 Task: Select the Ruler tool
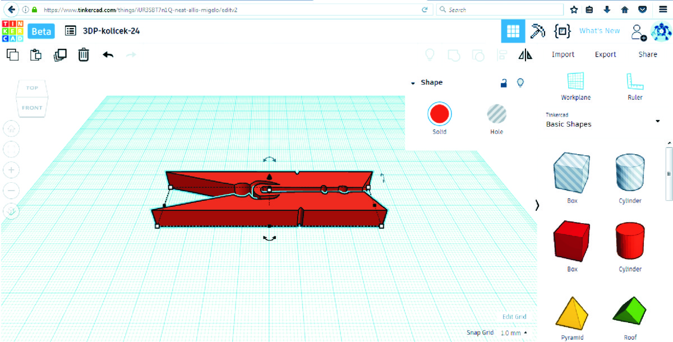[635, 86]
